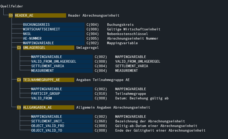The image size is (228, 139).
Task: Select MAPPINGVARIABLE field under ALLGANGABEN_AE
Action: point(62,117)
